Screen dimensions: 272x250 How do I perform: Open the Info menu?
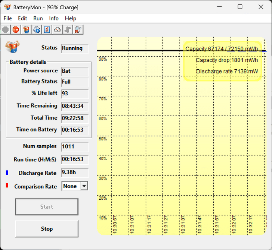click(x=54, y=18)
